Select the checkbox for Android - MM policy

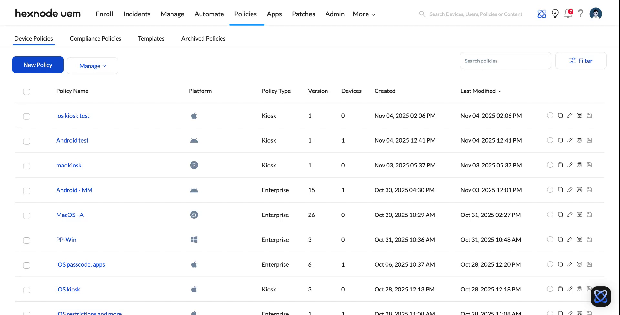point(26,191)
